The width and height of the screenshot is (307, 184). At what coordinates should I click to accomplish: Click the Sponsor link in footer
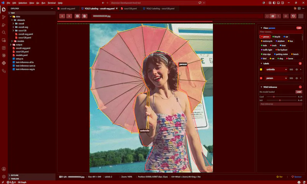pyautogui.click(x=296, y=177)
